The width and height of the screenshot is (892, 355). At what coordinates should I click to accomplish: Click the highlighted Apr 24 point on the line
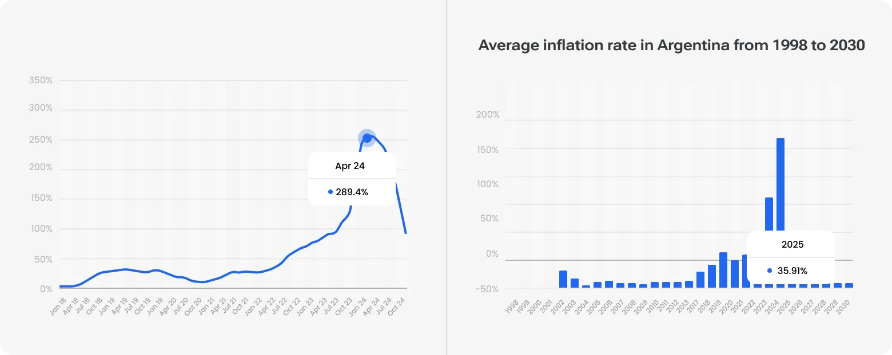tap(367, 138)
